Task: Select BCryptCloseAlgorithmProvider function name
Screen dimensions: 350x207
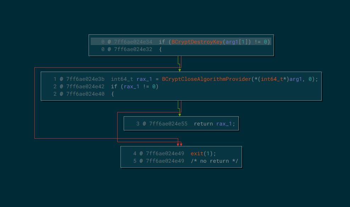Action: pos(207,79)
